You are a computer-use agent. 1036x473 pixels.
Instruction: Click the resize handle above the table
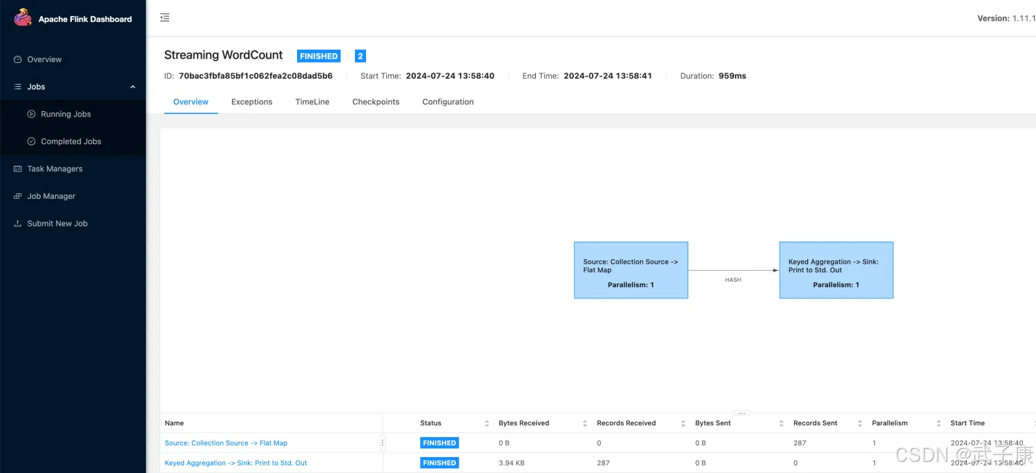[x=741, y=413]
